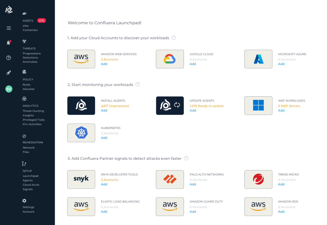Click Add under Kubernetes
Screen dimensions: 327x225
(104, 138)
